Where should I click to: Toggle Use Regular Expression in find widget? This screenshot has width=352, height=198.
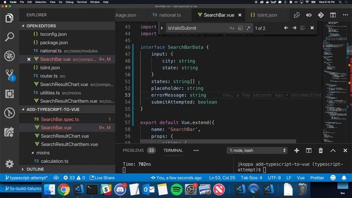click(x=248, y=28)
